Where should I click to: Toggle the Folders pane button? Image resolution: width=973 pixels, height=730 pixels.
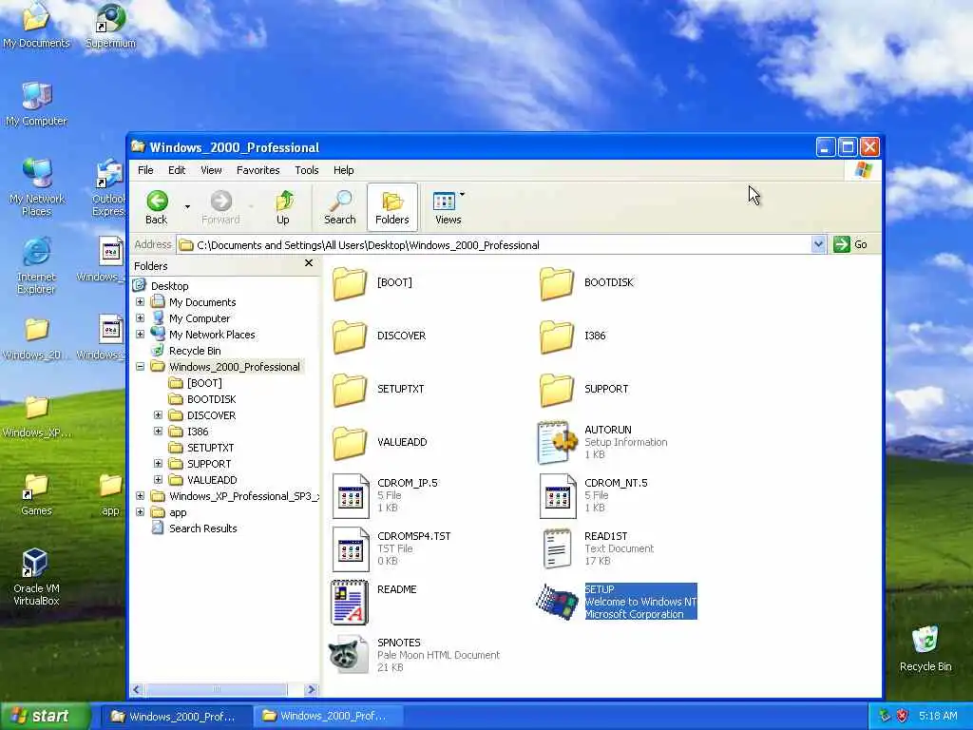click(x=392, y=207)
